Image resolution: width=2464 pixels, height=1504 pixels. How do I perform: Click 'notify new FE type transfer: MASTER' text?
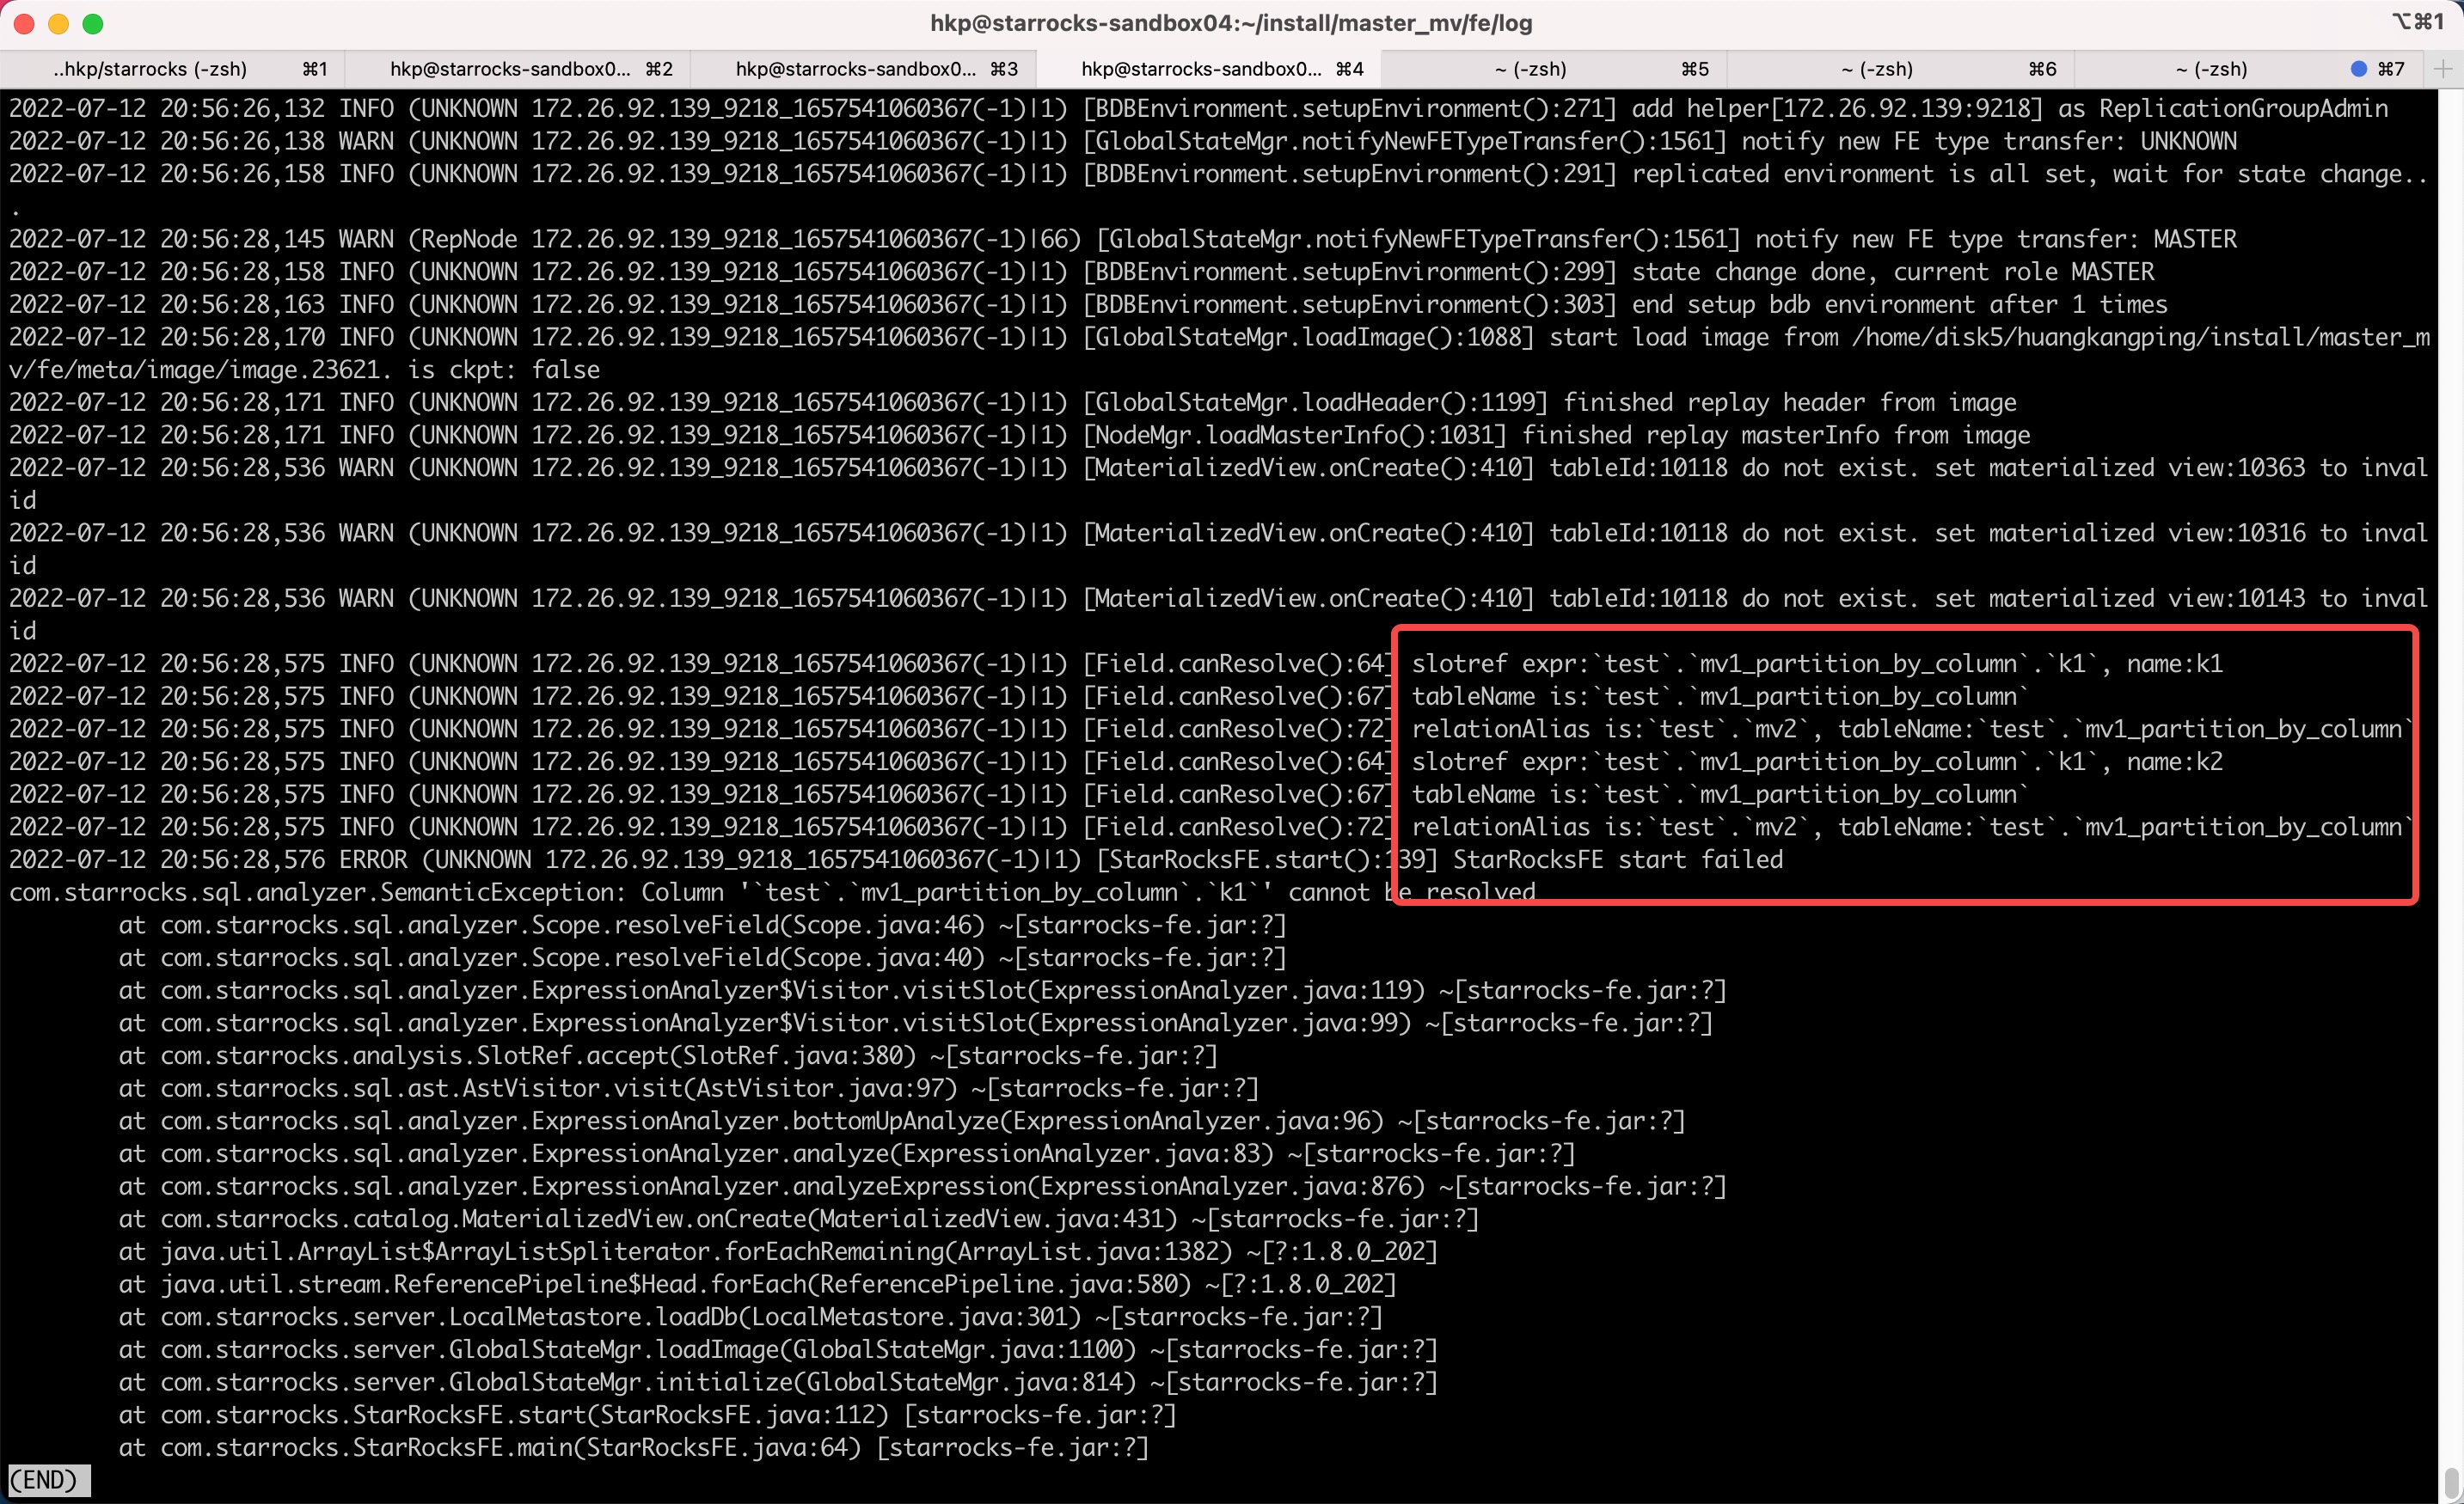coord(1996,239)
